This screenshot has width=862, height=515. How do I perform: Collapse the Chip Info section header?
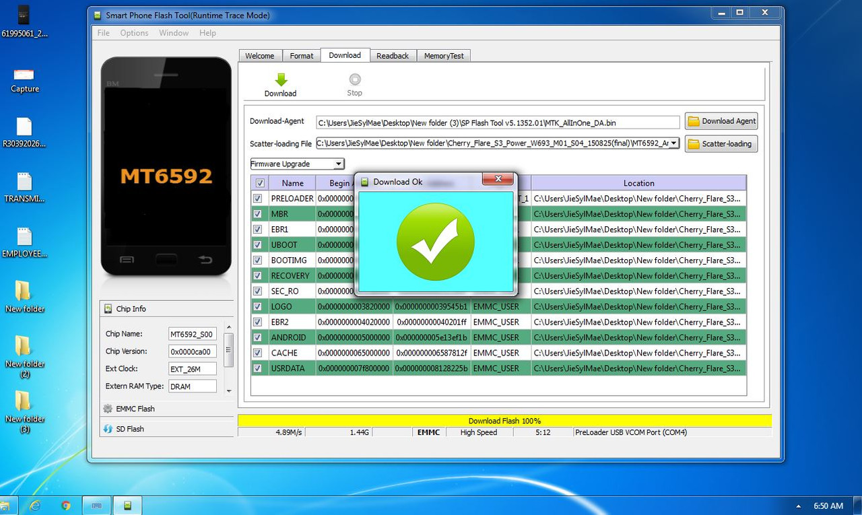coord(166,309)
